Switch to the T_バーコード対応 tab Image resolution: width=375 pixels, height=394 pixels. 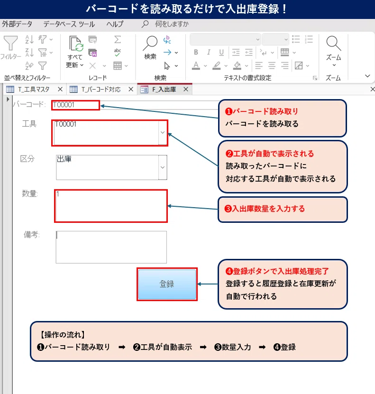[x=101, y=89]
